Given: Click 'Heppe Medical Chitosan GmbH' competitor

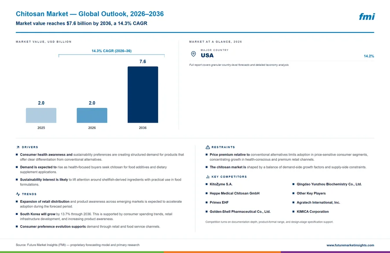Looking at the screenshot, I should coord(234,193).
